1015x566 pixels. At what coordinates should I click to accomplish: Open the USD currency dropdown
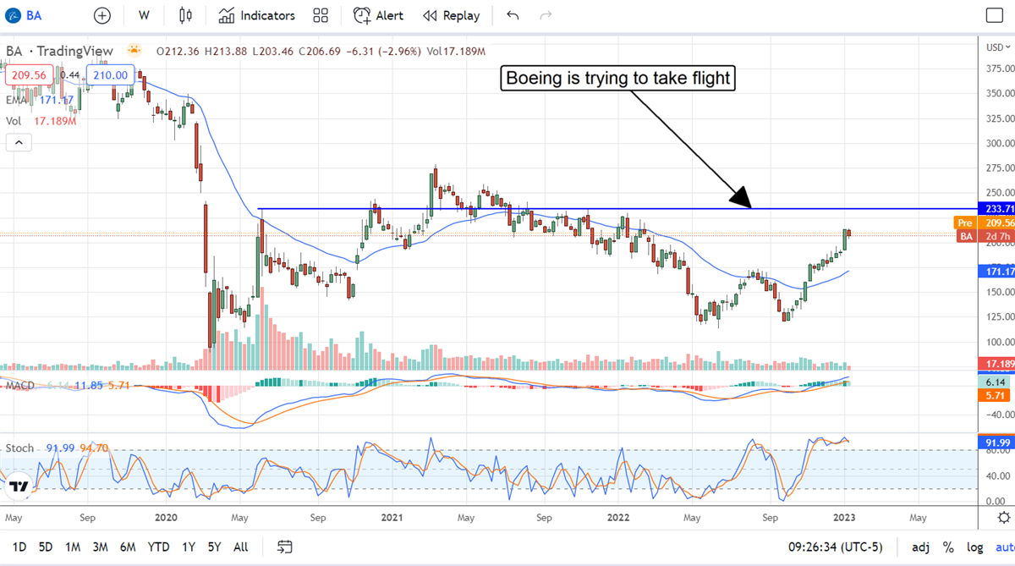tap(997, 47)
